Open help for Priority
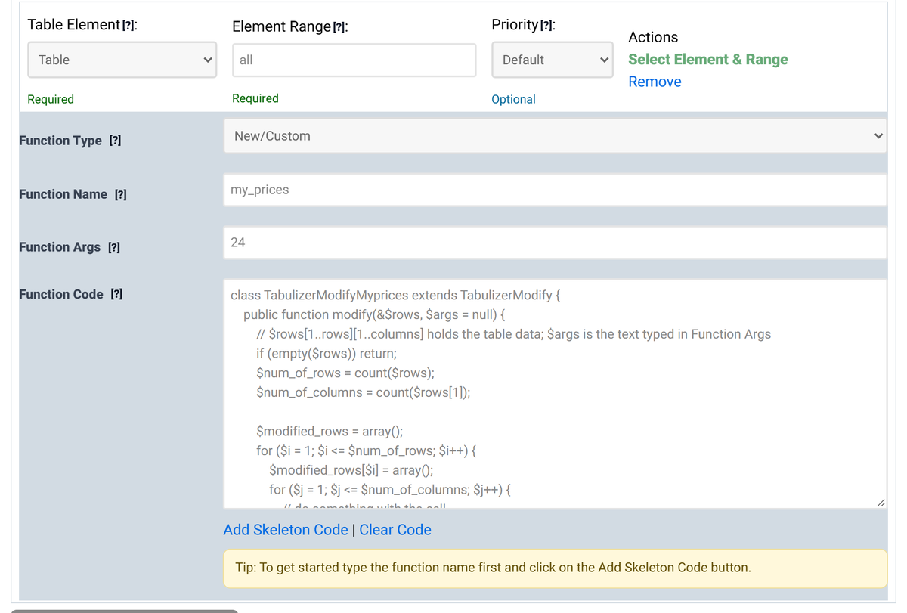The width and height of the screenshot is (907, 613). [548, 25]
